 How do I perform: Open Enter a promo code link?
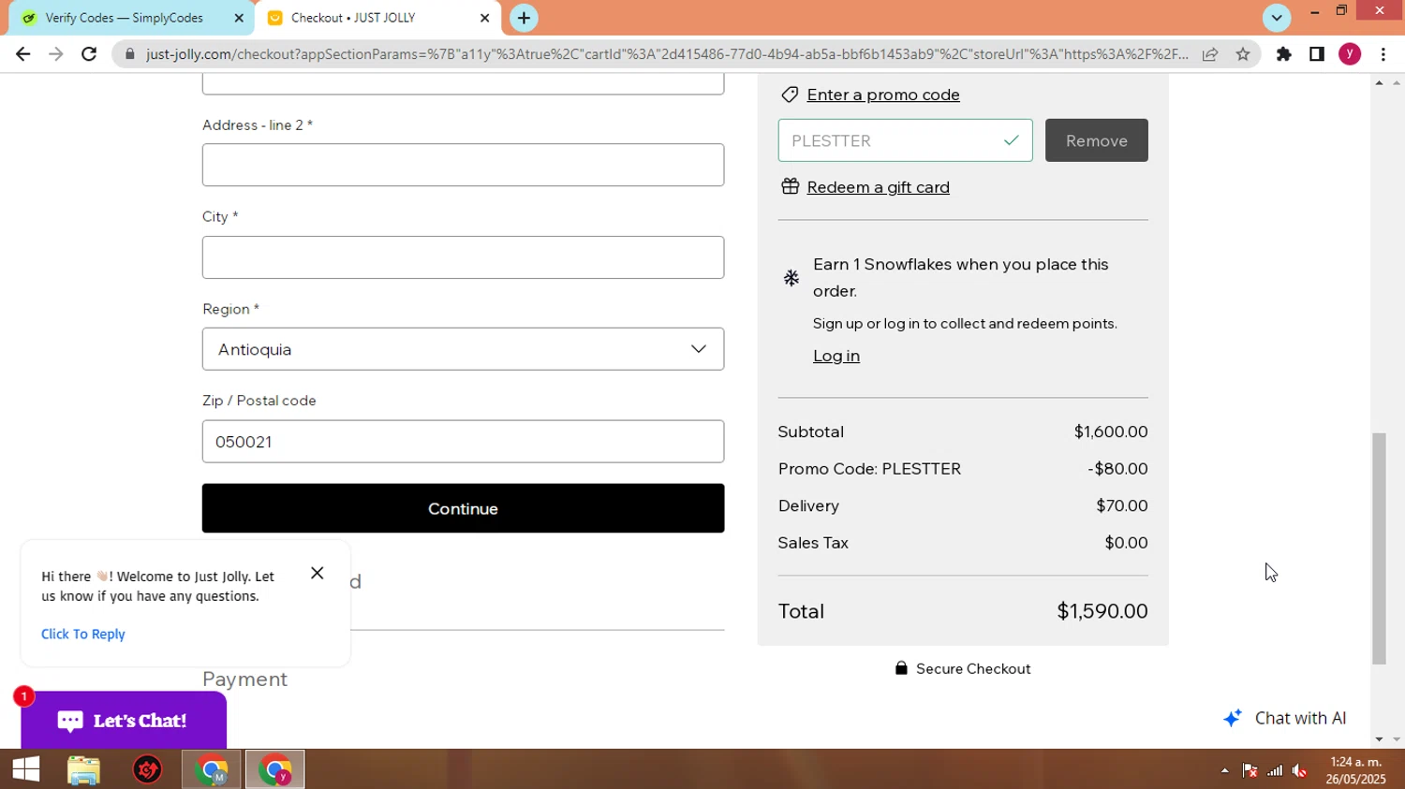pos(883,95)
